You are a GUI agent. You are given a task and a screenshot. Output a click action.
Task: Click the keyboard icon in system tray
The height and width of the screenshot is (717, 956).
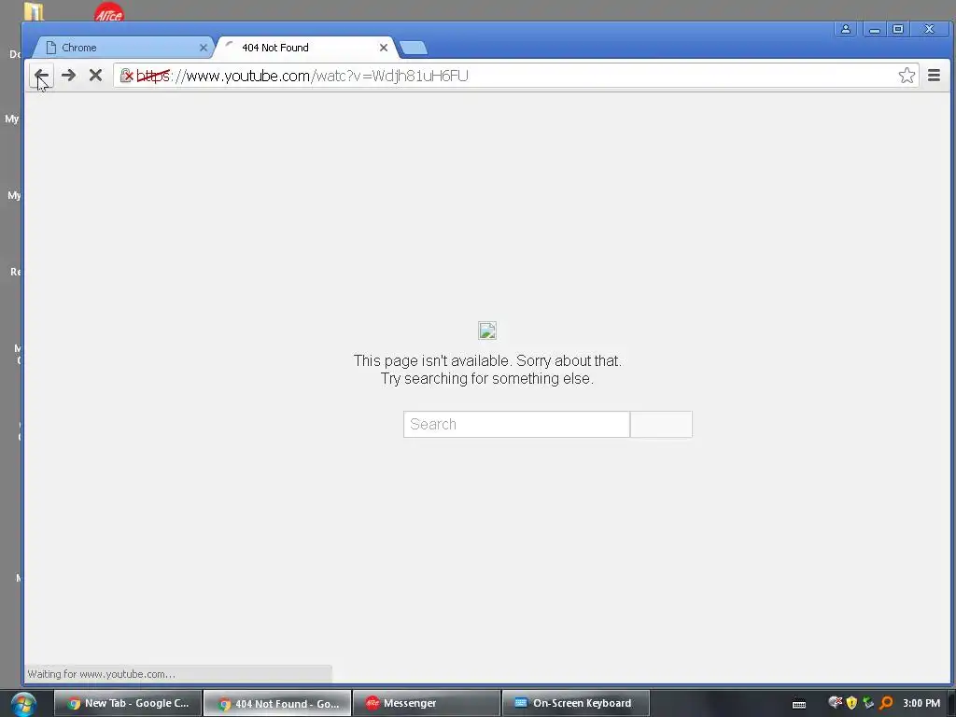(x=799, y=704)
